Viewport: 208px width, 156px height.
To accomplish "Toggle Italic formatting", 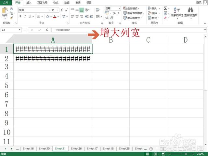I will [x=25, y=17].
